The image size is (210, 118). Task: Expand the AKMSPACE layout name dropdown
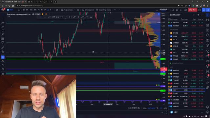(169, 10)
